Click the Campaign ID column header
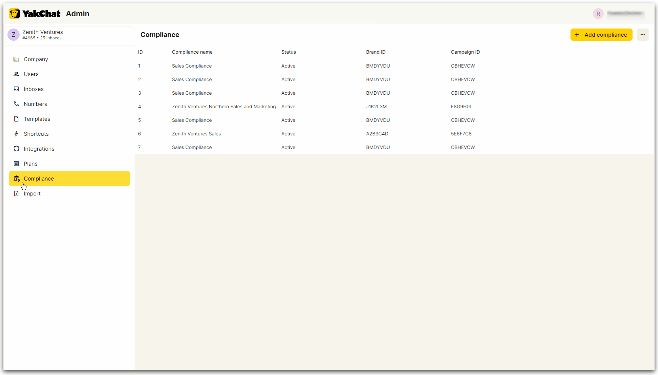Screen dimensions: 658x375 pos(465,52)
